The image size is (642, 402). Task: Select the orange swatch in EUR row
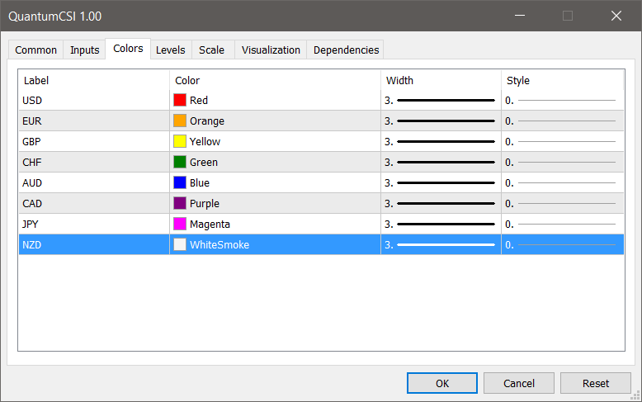pyautogui.click(x=180, y=121)
